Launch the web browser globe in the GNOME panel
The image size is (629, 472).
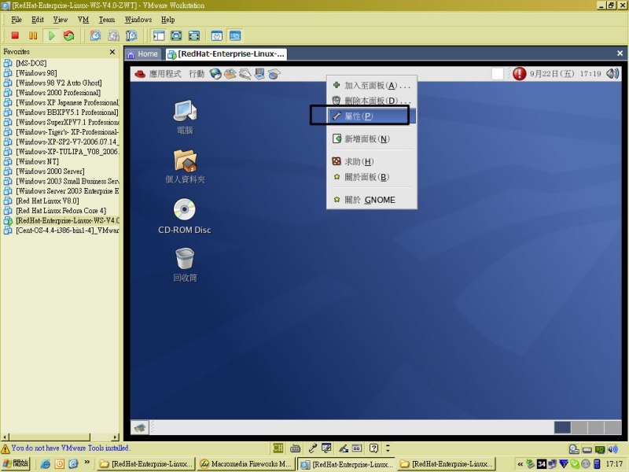click(215, 74)
